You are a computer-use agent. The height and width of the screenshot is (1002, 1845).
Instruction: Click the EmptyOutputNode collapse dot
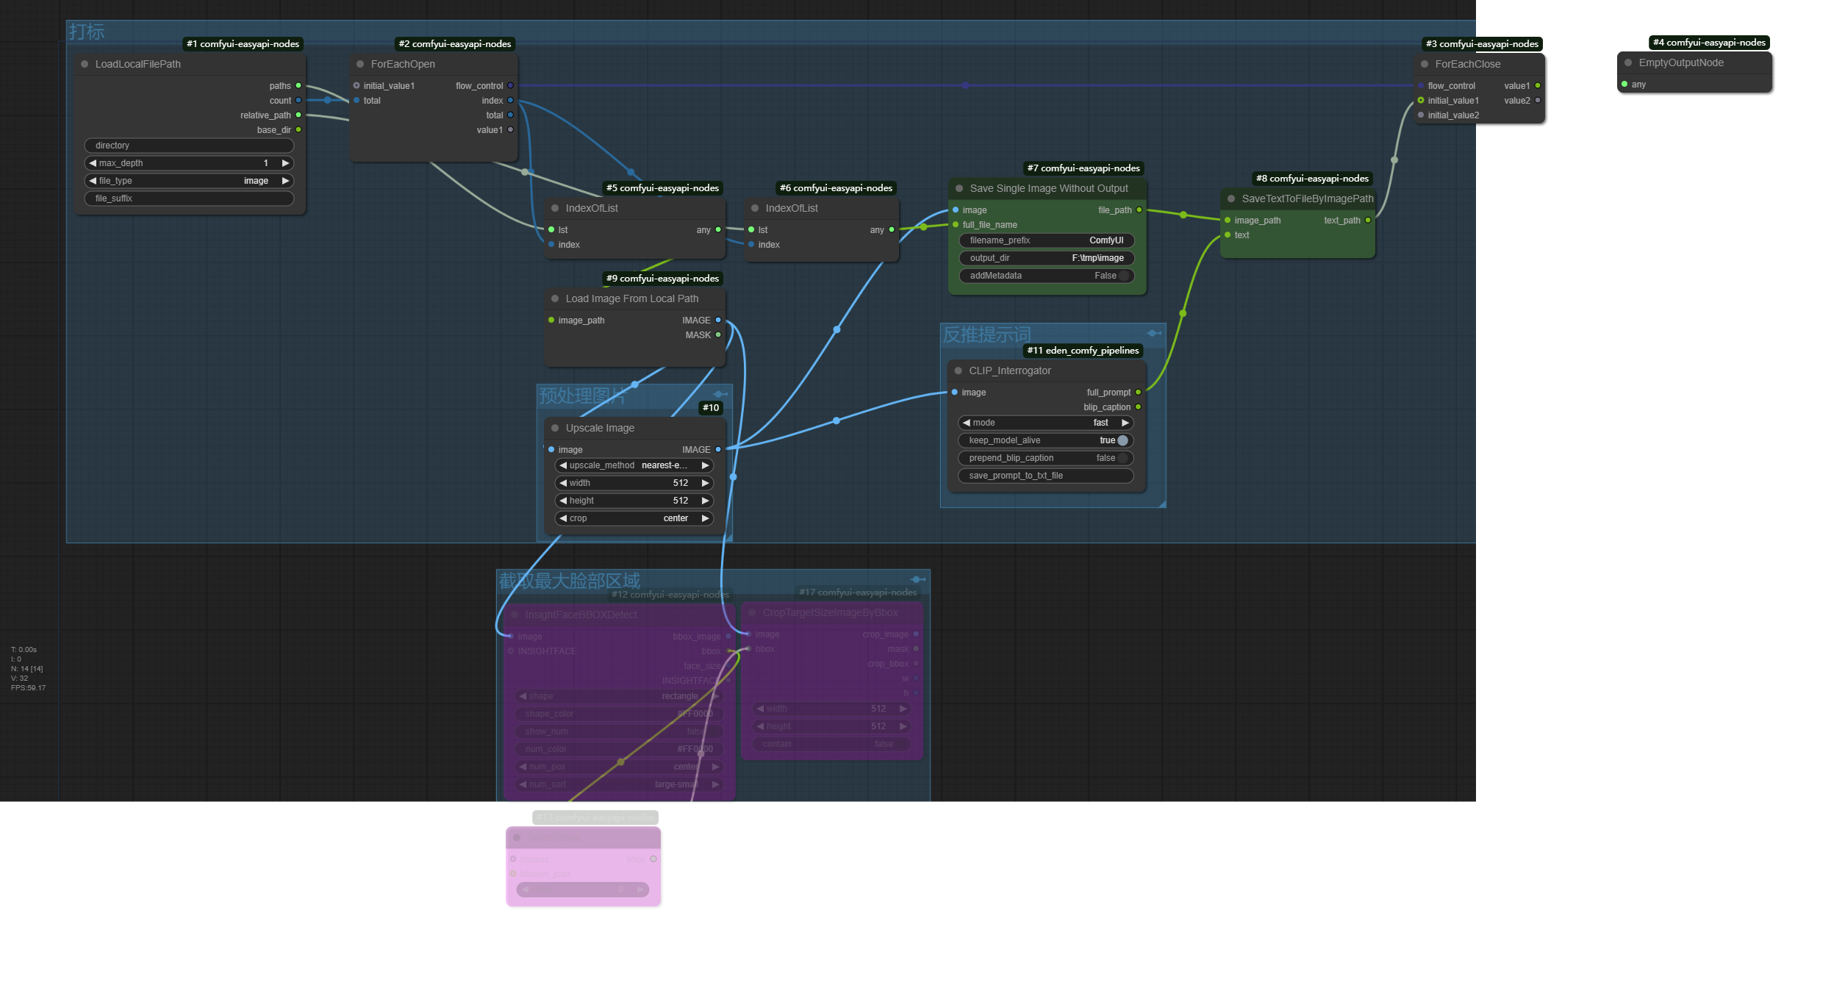pos(1628,62)
